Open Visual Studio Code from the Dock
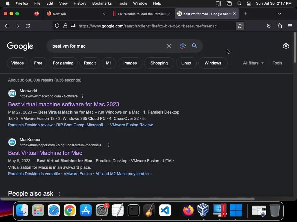The height and width of the screenshot is (222, 297). pos(165,210)
